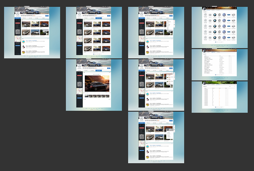Click blue button beside dealer name, top-left mockup
Screen dimensions: 254x171
47,16
